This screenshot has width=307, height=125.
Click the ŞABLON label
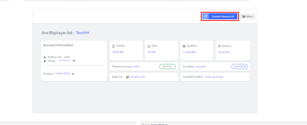[x=118, y=77]
